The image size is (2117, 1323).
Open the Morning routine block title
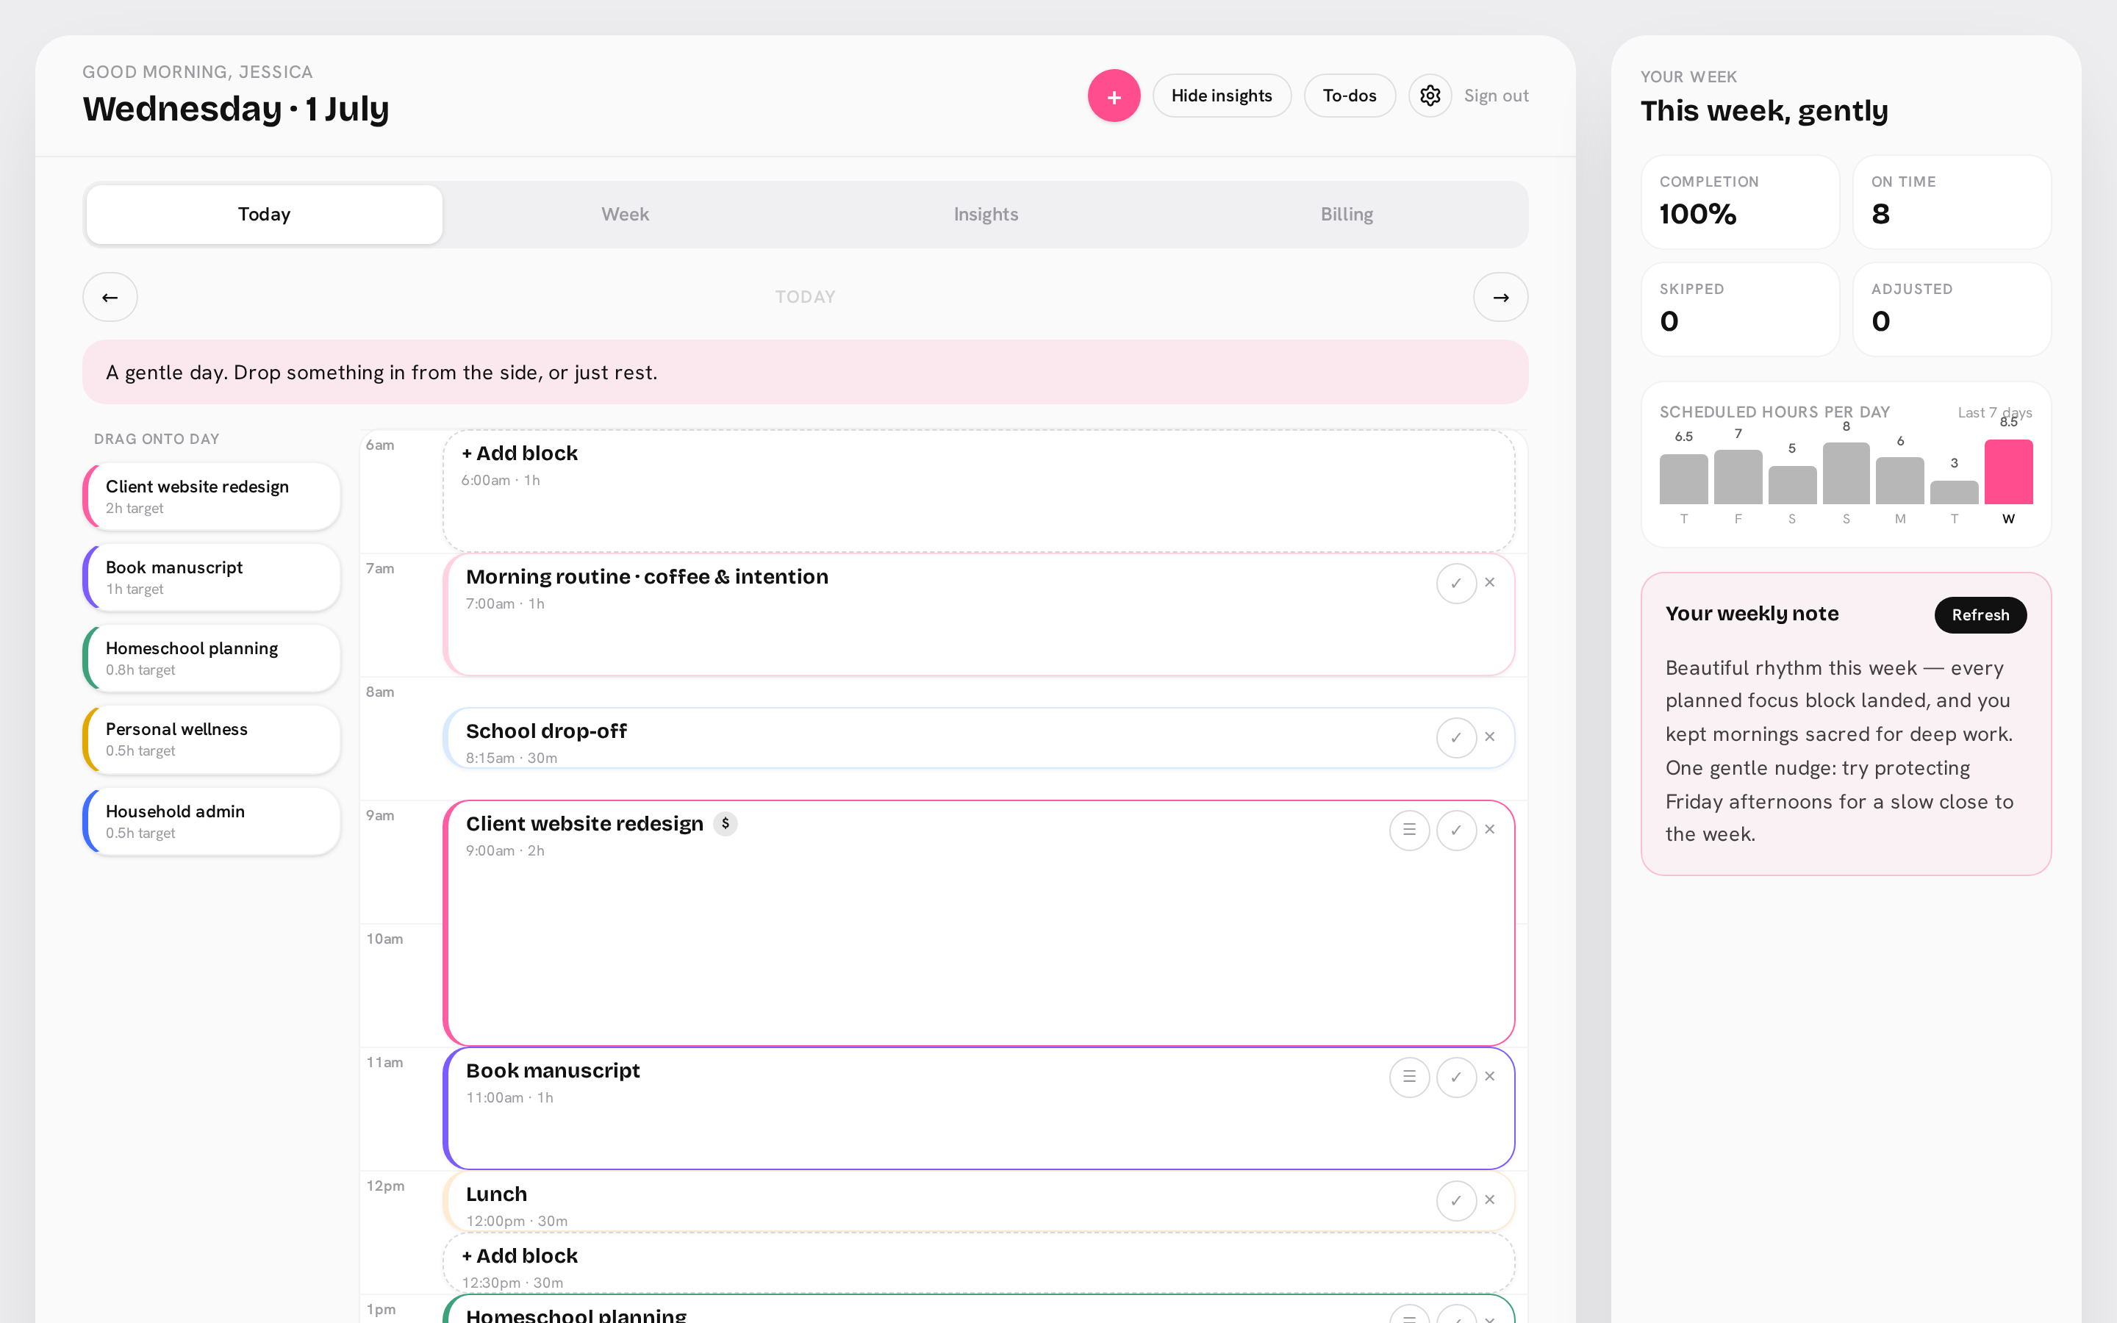pyautogui.click(x=646, y=577)
